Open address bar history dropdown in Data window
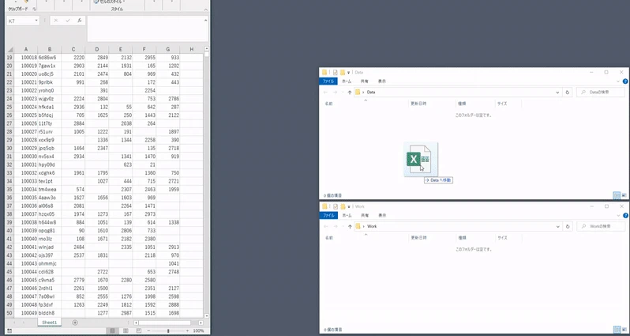The width and height of the screenshot is (630, 336). pyautogui.click(x=557, y=92)
